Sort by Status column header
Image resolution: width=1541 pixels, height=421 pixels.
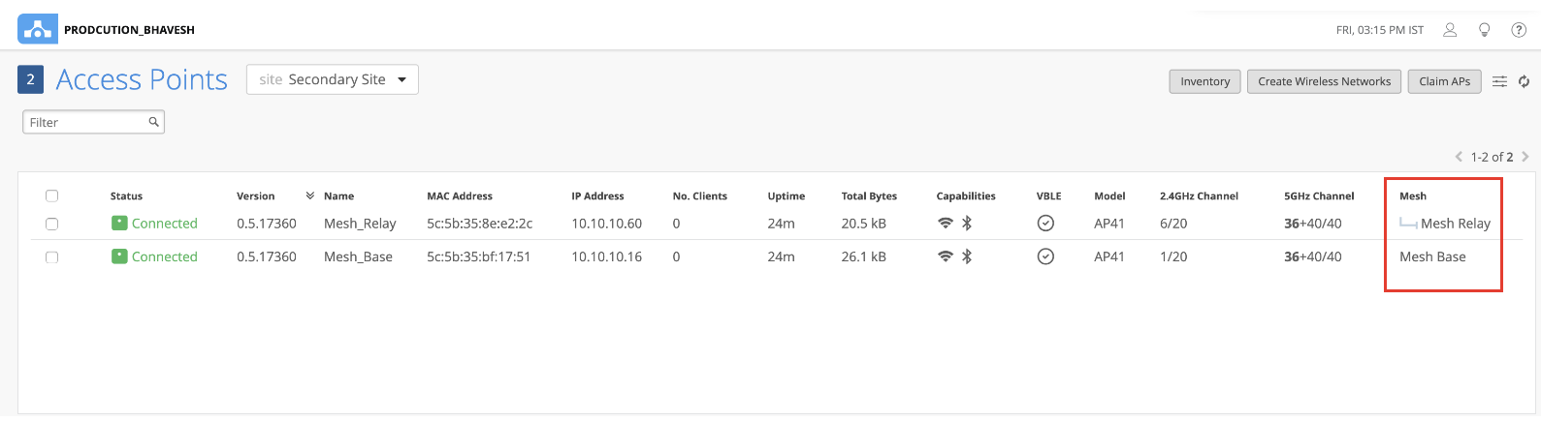pos(126,195)
